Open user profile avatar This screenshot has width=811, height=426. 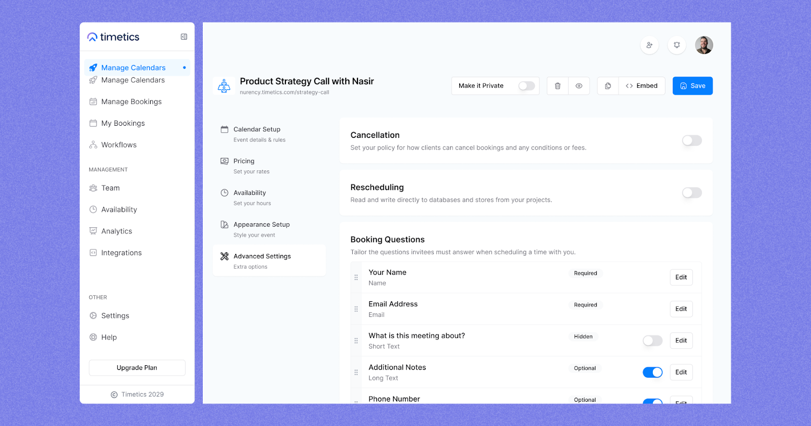point(704,45)
